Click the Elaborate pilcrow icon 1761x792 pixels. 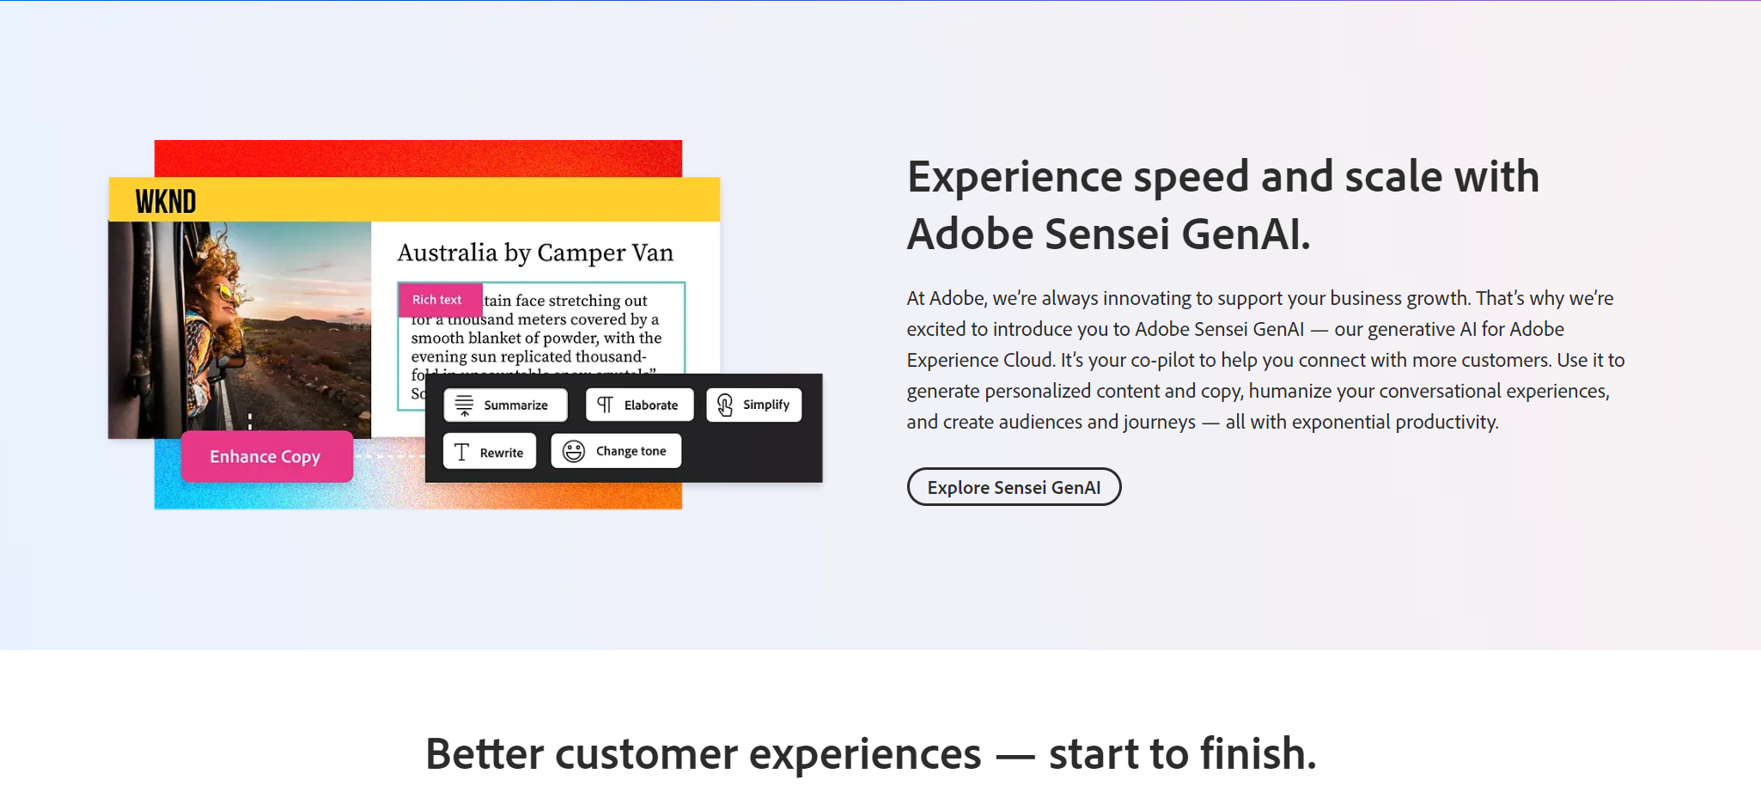point(607,404)
